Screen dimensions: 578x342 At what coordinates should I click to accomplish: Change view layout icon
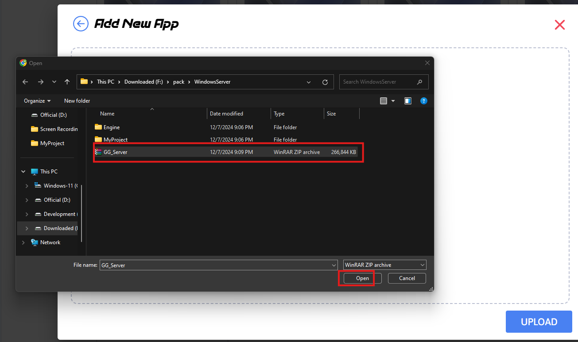click(x=384, y=101)
